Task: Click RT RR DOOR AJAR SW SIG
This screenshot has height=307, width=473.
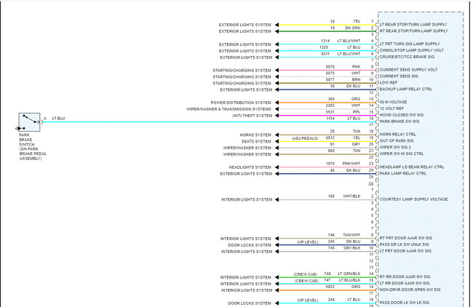Action: point(405,277)
